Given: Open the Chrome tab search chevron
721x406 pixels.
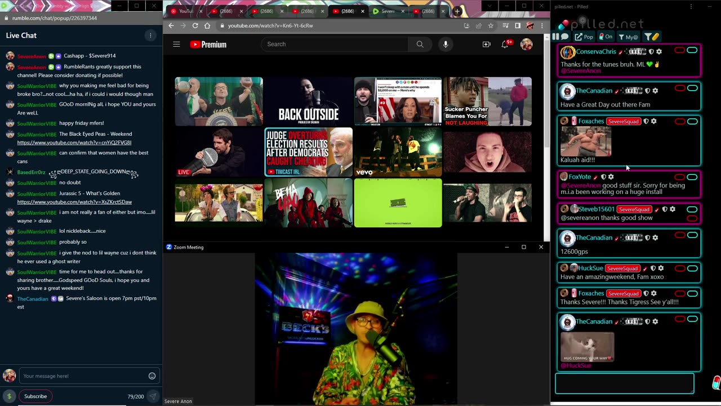Looking at the screenshot, I should [489, 6].
